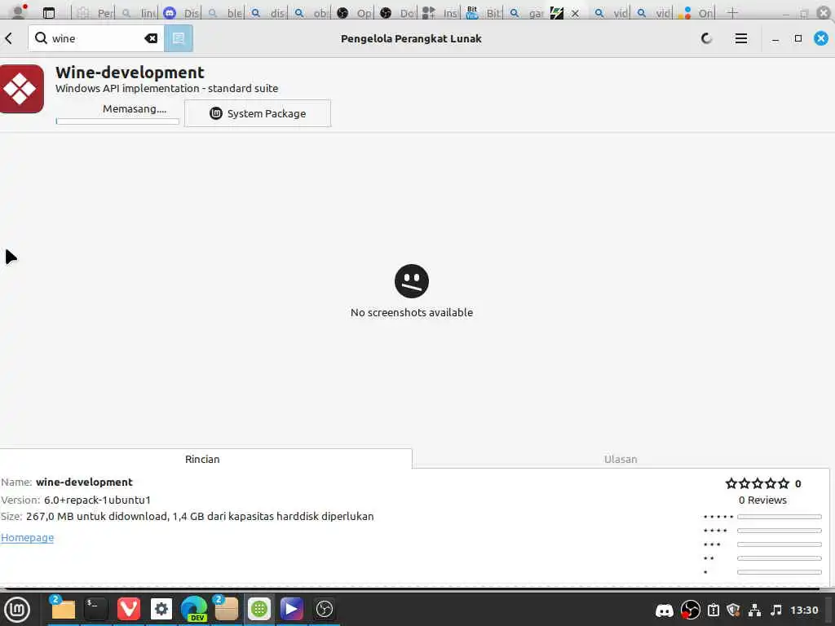The width and height of the screenshot is (835, 626).
Task: Click the browser panel toggle icon
Action: click(49, 13)
